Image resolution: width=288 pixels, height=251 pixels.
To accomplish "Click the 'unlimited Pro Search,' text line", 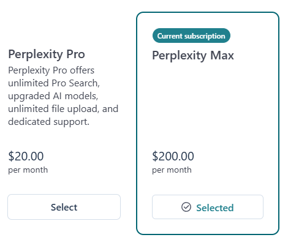I will (x=54, y=83).
